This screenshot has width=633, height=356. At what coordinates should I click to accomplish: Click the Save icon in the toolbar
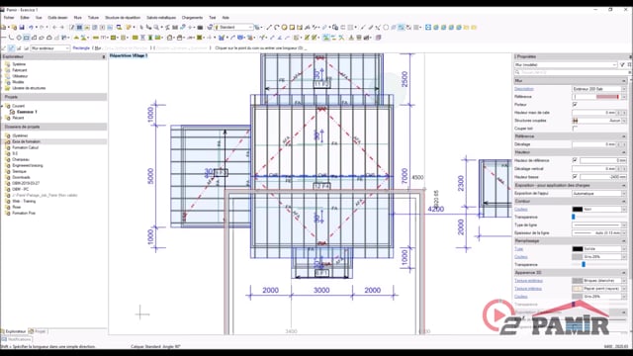click(22, 28)
